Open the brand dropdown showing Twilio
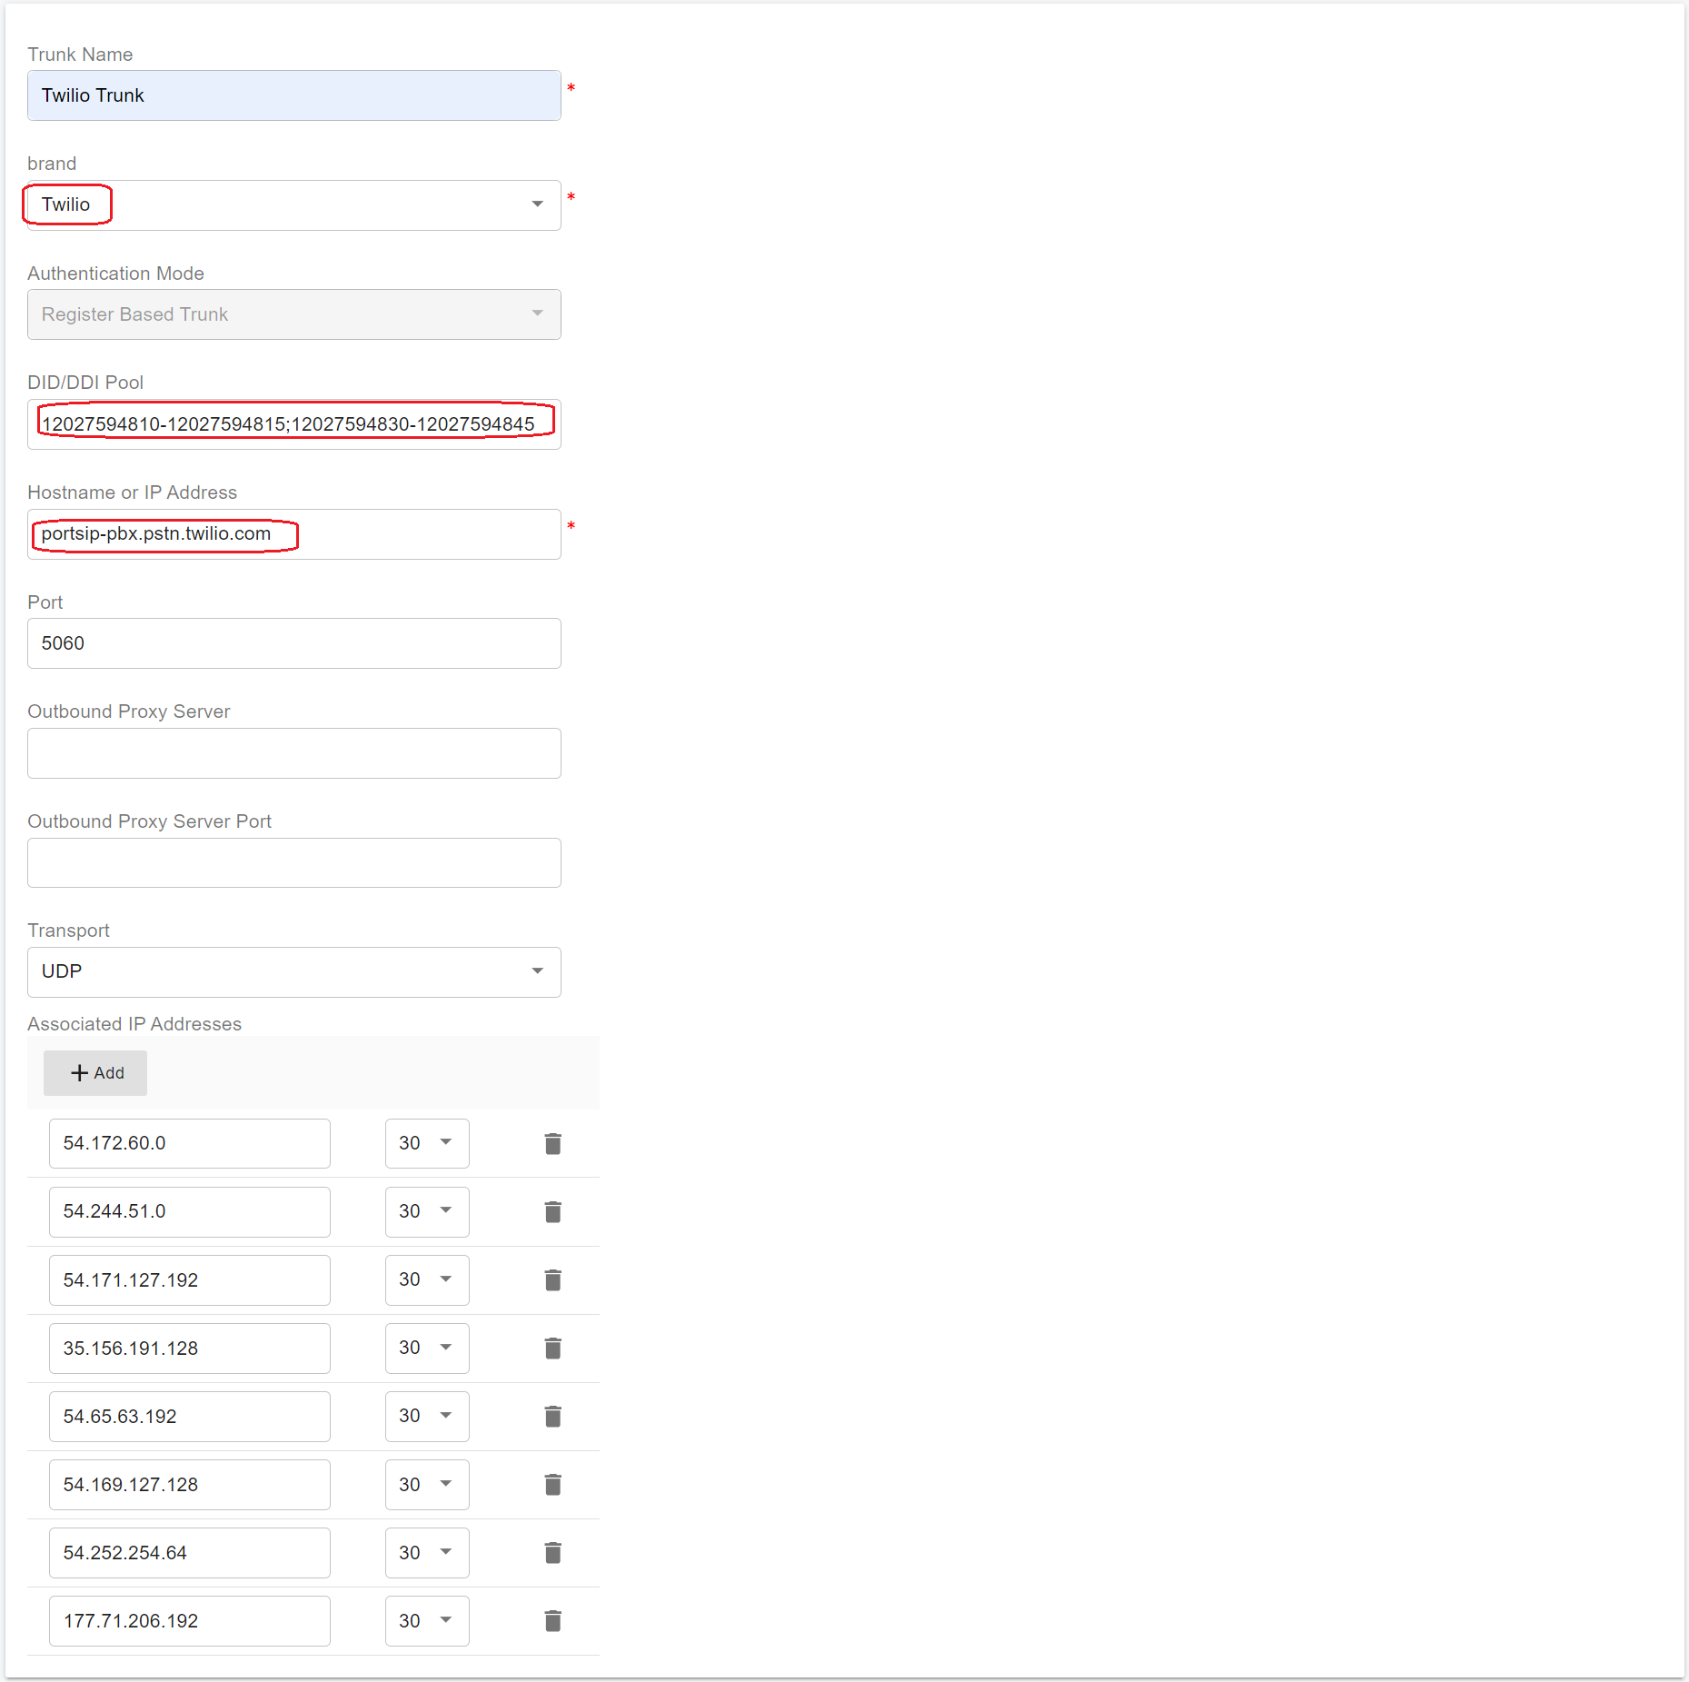1689x1682 pixels. click(293, 204)
